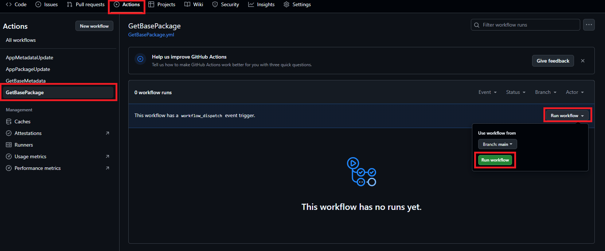
Task: Select the Actions tab
Action: point(127,4)
